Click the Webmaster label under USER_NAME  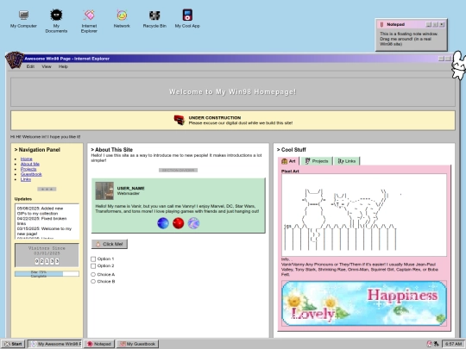128,194
